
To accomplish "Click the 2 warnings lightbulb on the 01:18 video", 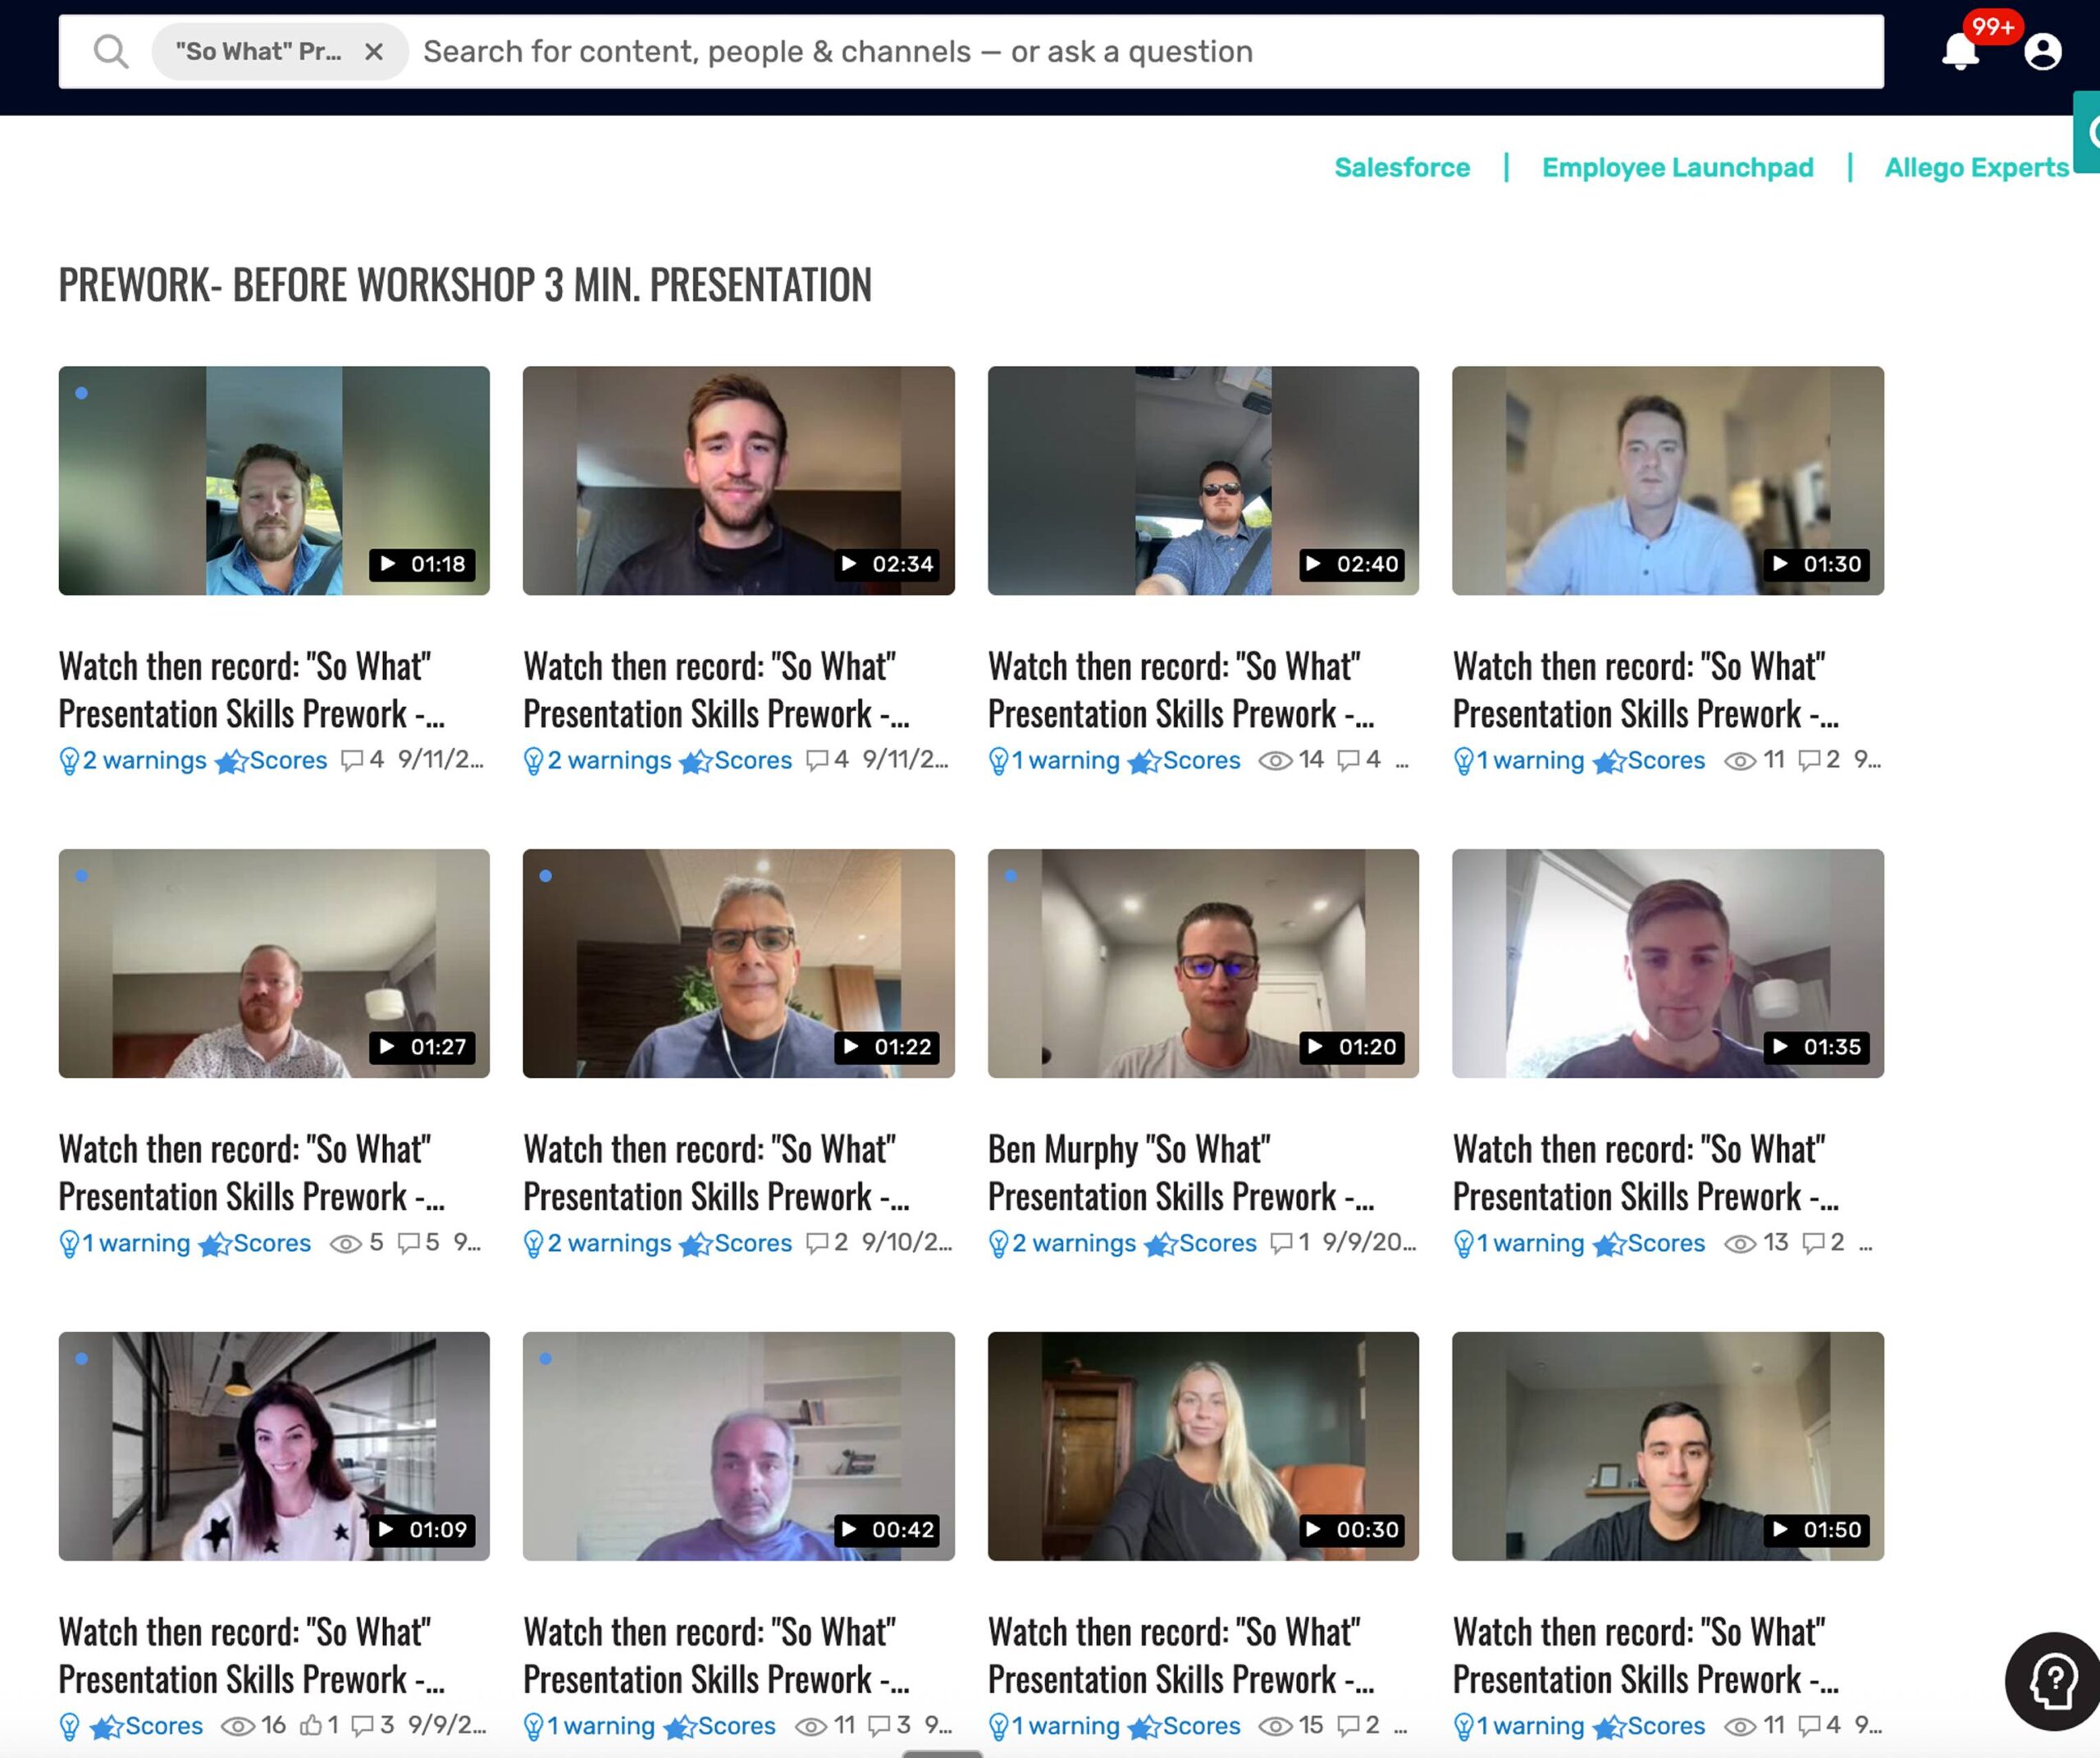I will click(69, 761).
